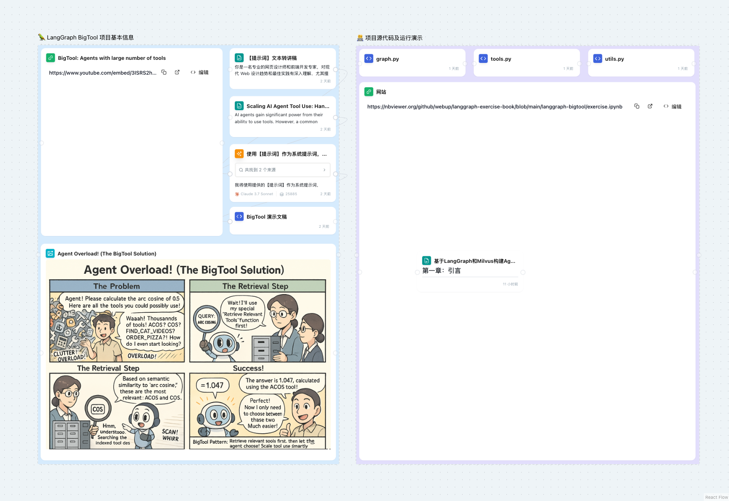Image resolution: width=729 pixels, height=501 pixels.
Task: Click 编辑 on the BigTool video card
Action: pos(200,72)
